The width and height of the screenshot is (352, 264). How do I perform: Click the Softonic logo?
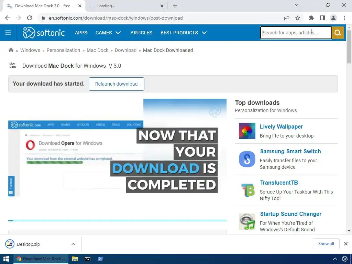(44, 33)
